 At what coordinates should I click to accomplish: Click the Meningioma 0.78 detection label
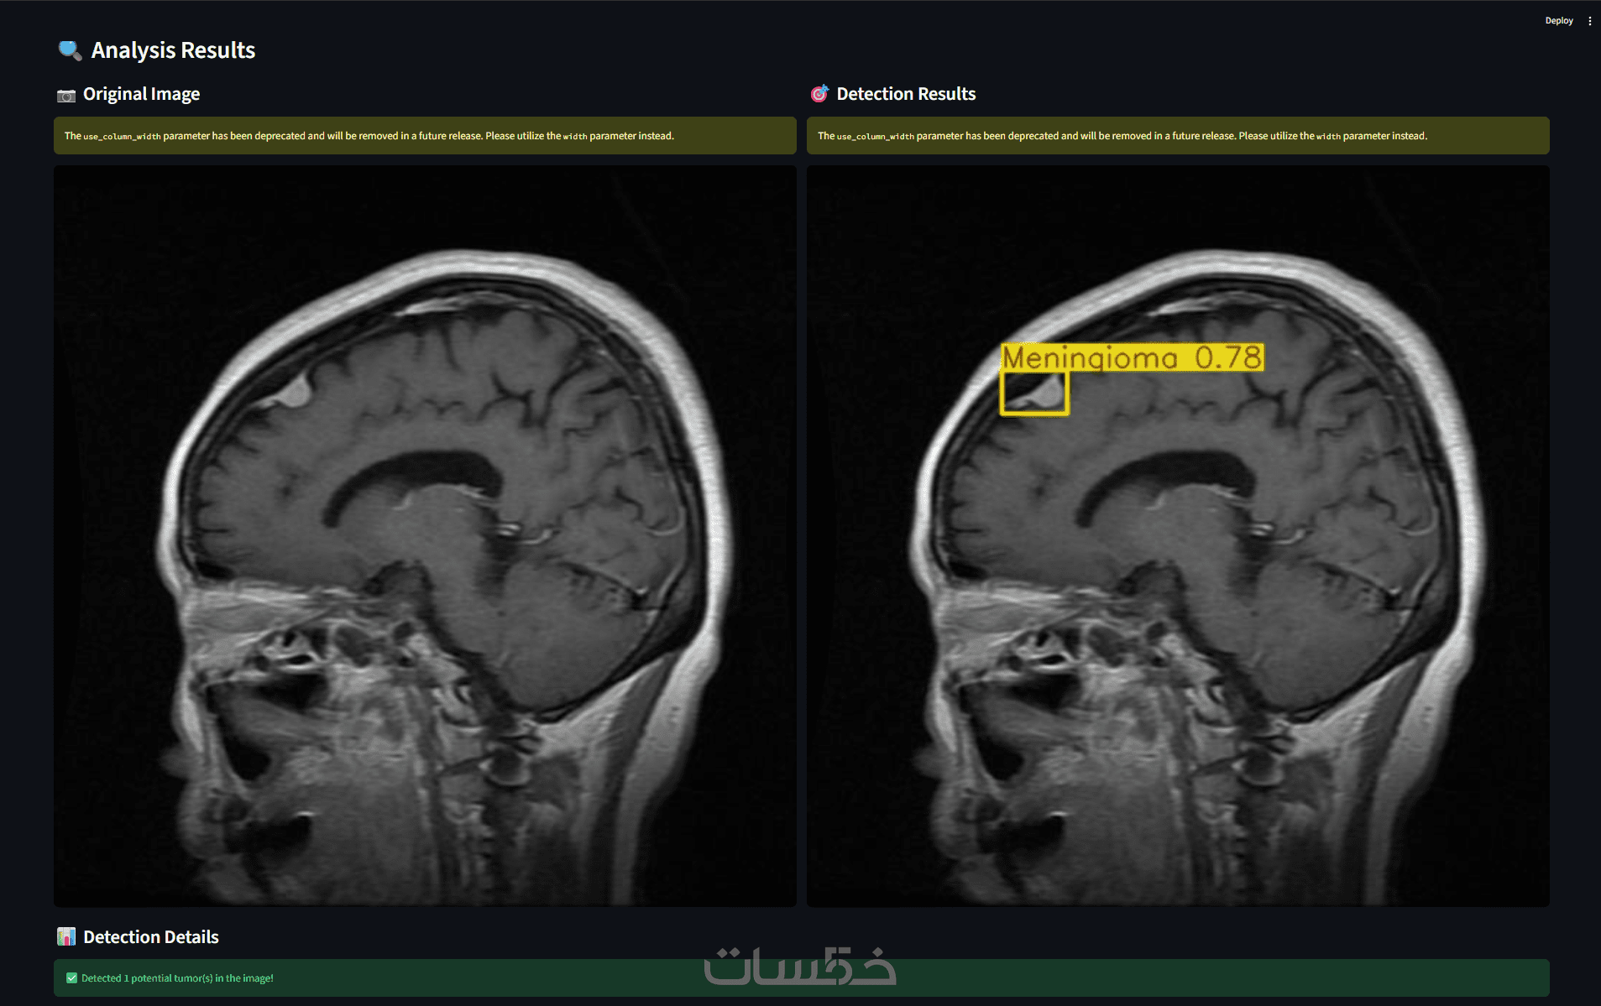tap(1132, 357)
